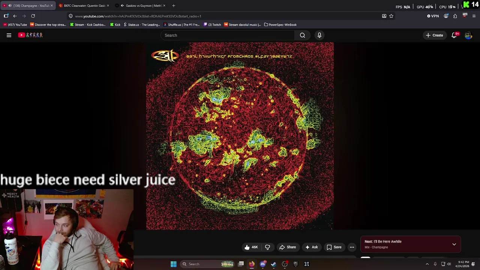Go to the YouTube home logo
This screenshot has width=480, height=270.
coord(30,35)
